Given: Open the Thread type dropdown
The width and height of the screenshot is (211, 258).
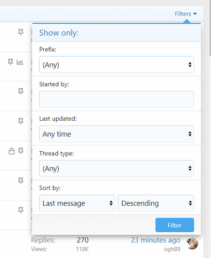Looking at the screenshot, I should point(117,168).
